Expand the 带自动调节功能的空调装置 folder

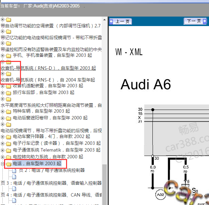(2, 19)
